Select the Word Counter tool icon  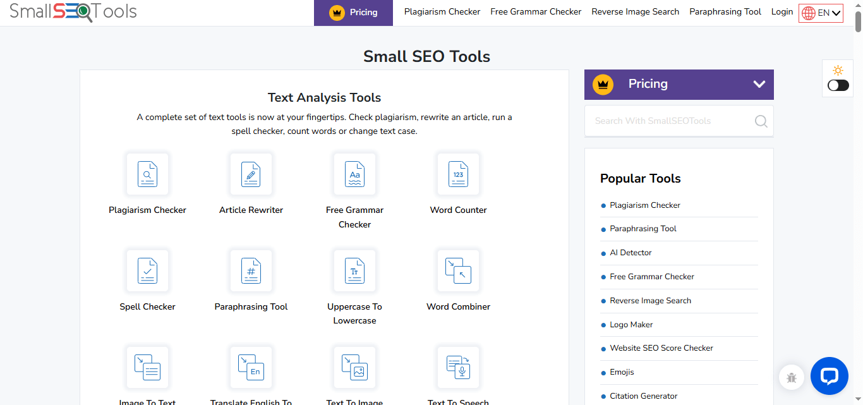click(458, 174)
